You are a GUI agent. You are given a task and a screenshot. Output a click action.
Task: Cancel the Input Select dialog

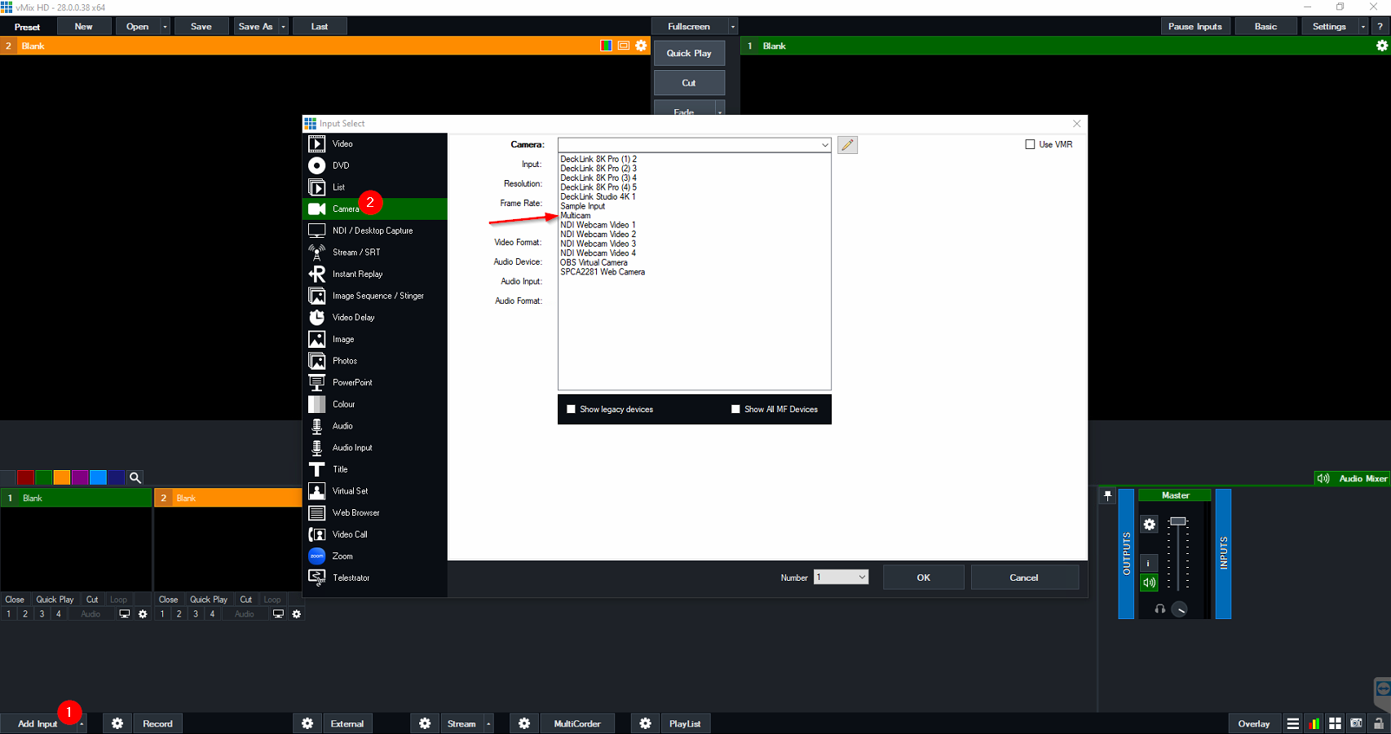click(1024, 577)
